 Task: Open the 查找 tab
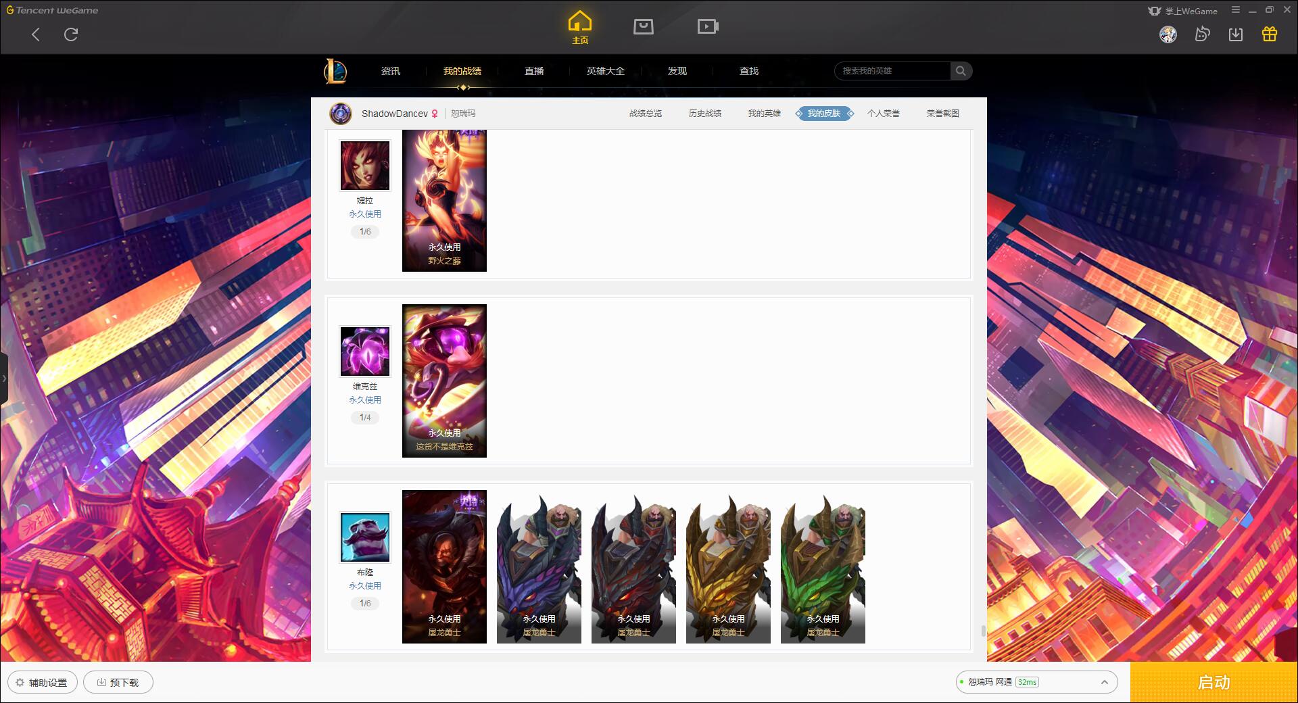(x=749, y=71)
